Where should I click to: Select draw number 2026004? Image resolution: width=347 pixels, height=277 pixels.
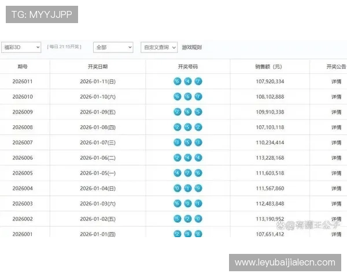click(x=23, y=189)
